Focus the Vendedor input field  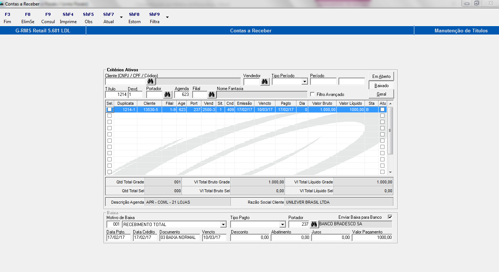(x=252, y=82)
